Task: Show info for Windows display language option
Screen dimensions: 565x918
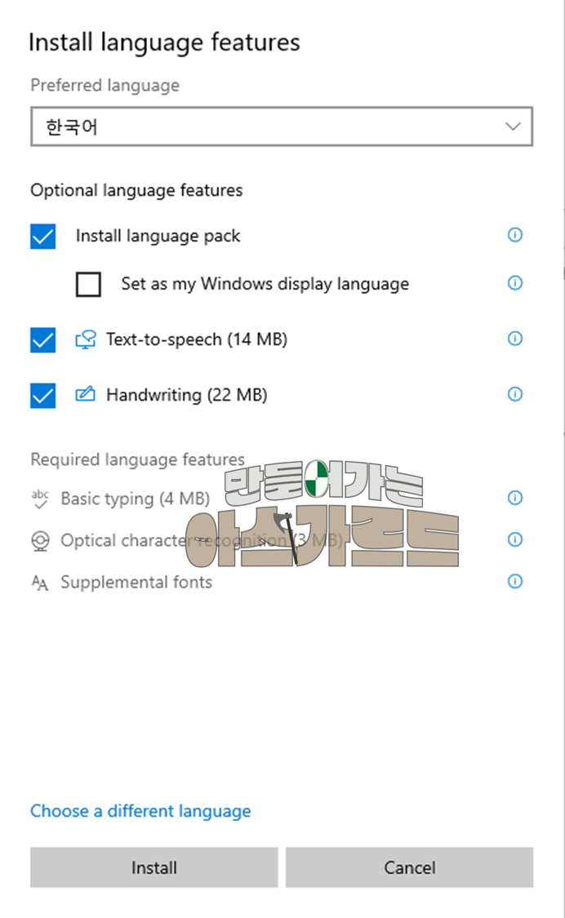Action: pos(514,283)
